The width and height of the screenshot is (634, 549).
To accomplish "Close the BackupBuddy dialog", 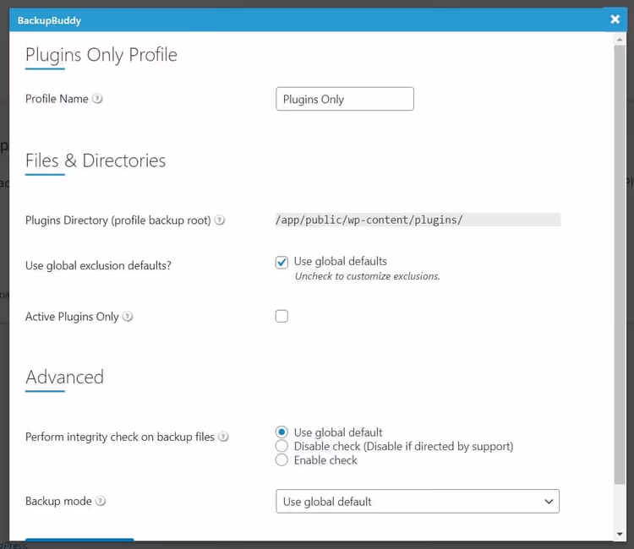I will click(x=615, y=19).
